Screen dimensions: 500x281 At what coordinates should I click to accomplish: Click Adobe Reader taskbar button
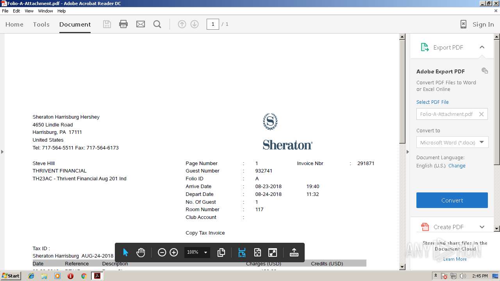[97, 276]
